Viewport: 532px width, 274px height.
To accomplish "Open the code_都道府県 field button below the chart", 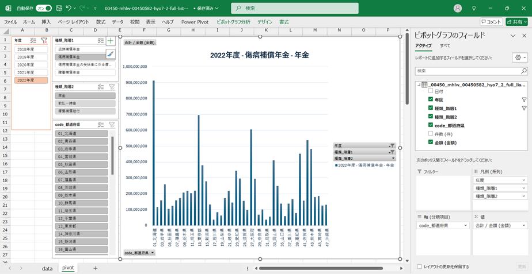I will (140, 253).
